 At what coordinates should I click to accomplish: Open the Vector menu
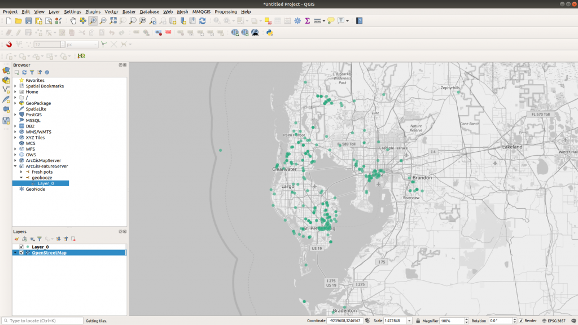pos(111,12)
